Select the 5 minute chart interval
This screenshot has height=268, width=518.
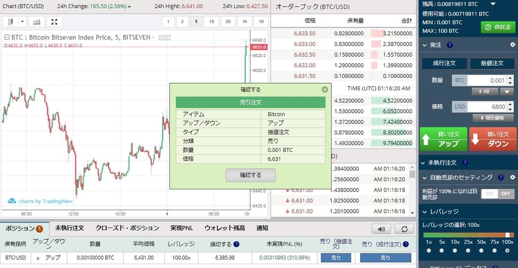[196, 22]
